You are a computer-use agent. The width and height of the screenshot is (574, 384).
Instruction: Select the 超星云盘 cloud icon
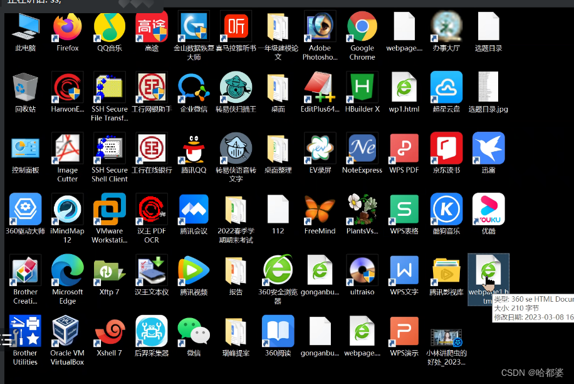coord(446,87)
